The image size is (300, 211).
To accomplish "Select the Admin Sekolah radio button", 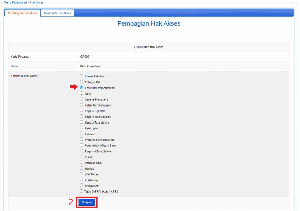I will pyautogui.click(x=81, y=76).
